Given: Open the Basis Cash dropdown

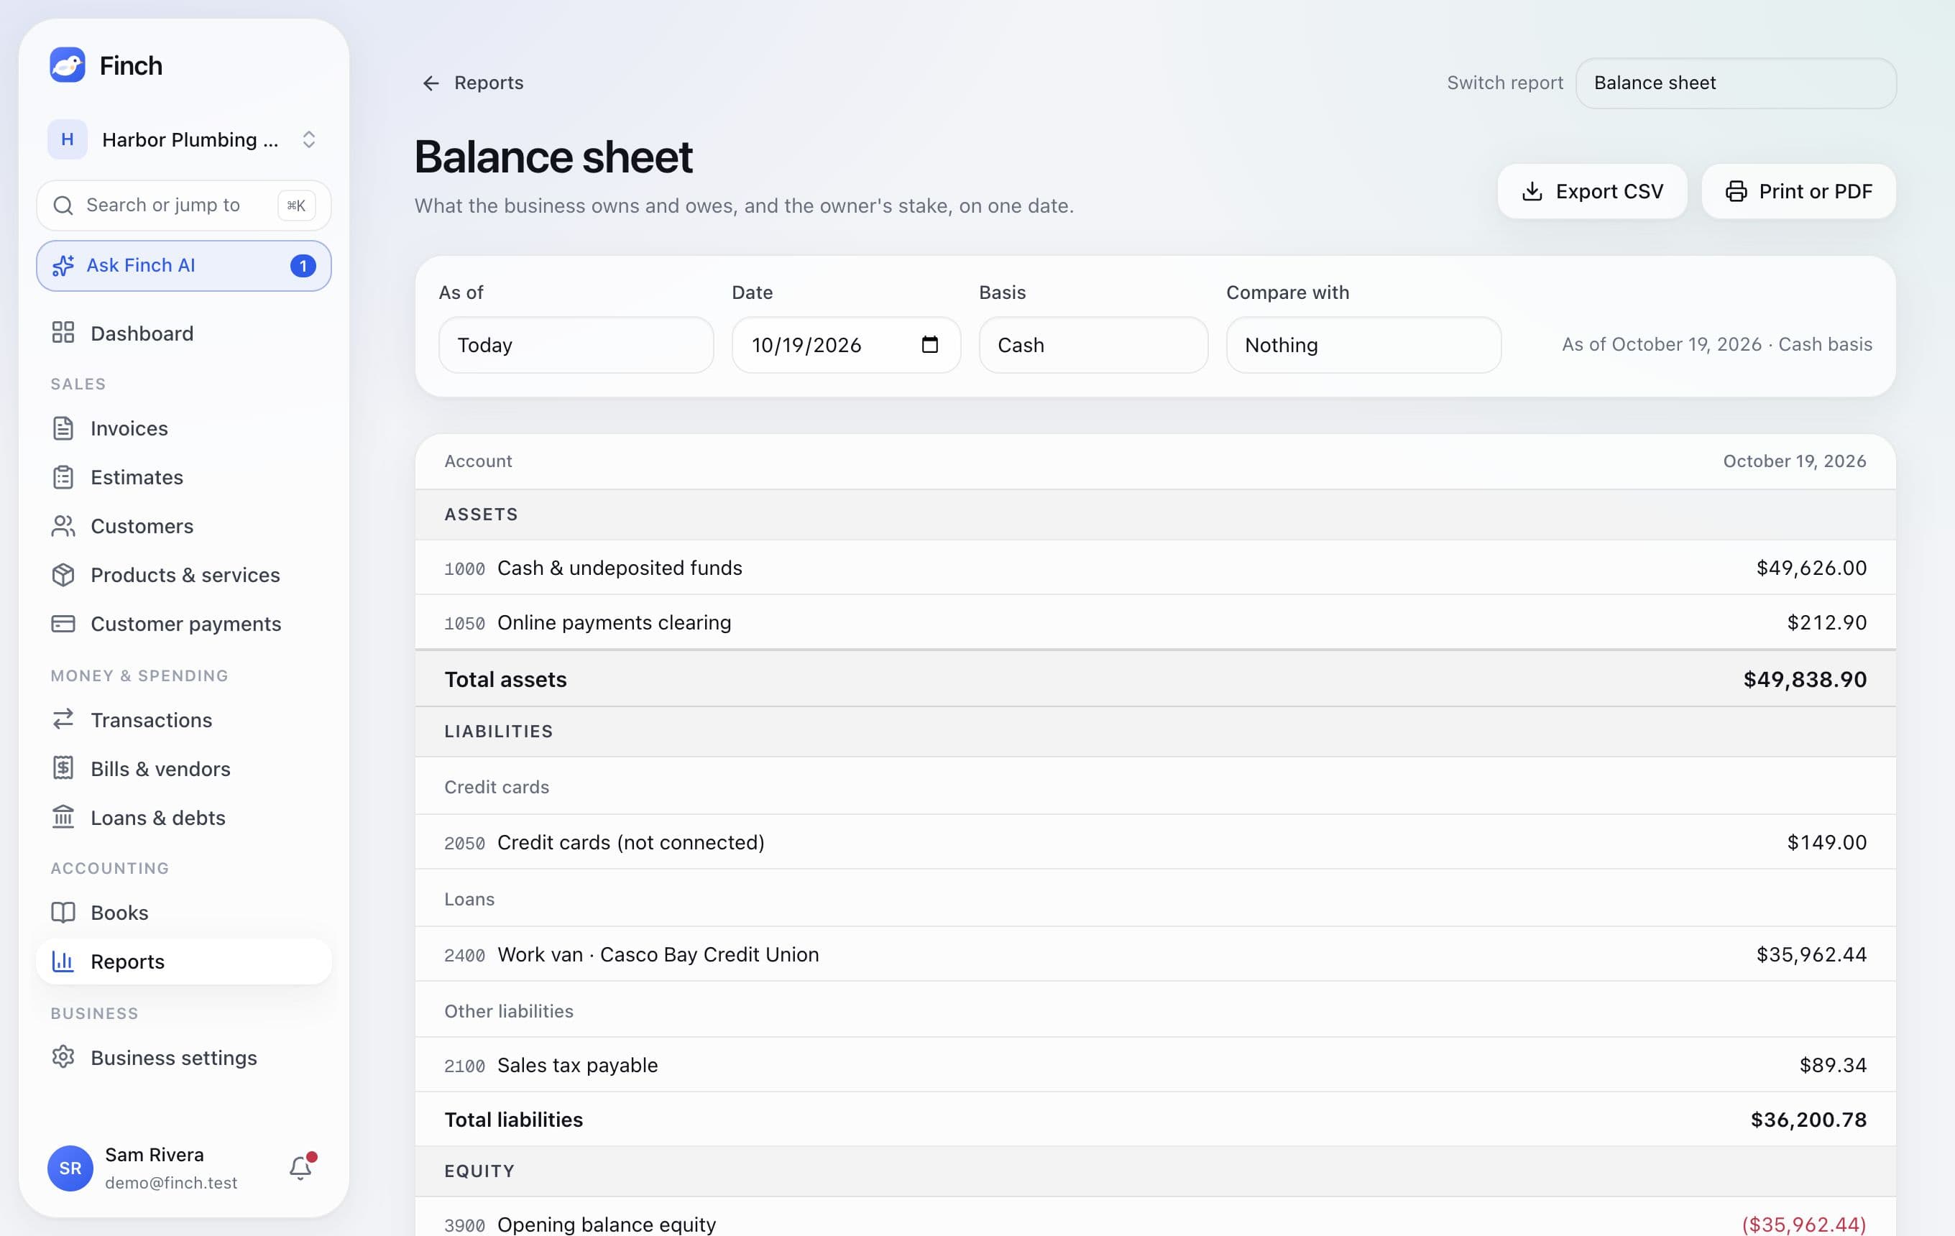Looking at the screenshot, I should 1092,345.
